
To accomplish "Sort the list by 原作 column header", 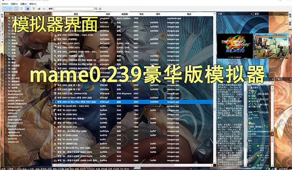I will click(x=158, y=14).
